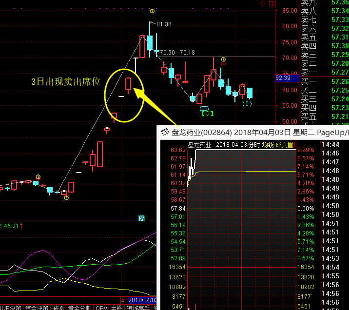The width and height of the screenshot is (349, 310).
Task: Click the 2018/04/03 date marker on timeline
Action: [x=143, y=300]
